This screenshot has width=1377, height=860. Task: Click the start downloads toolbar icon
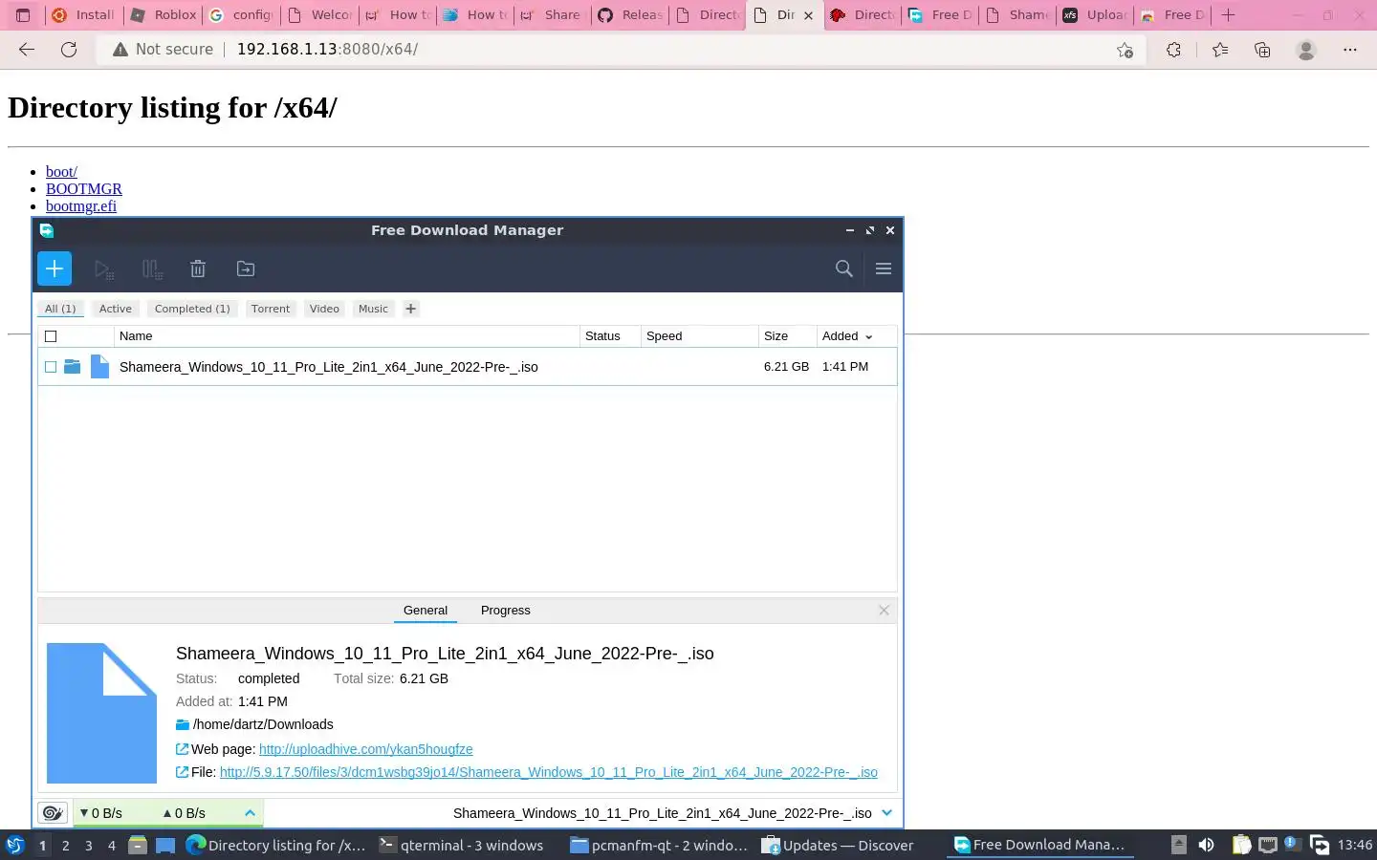pyautogui.click(x=104, y=269)
